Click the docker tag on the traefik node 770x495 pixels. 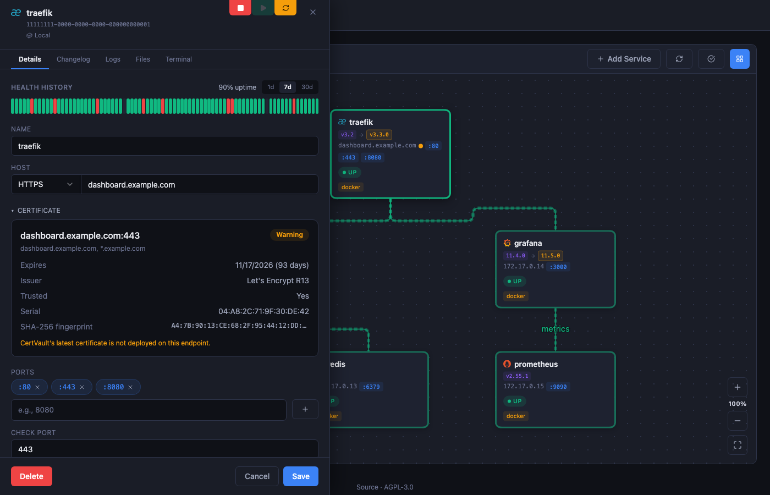point(351,187)
